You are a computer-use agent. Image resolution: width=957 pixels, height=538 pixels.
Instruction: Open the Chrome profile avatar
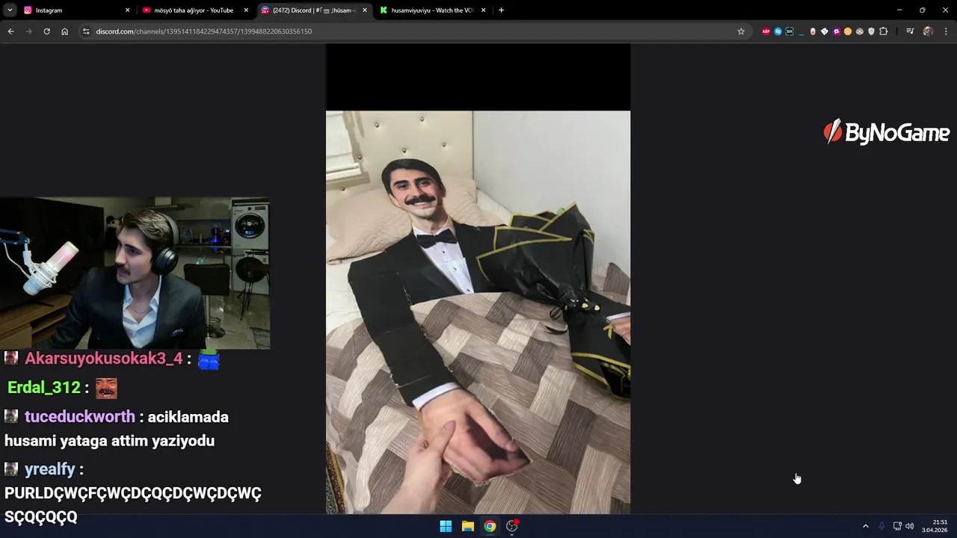coord(928,31)
